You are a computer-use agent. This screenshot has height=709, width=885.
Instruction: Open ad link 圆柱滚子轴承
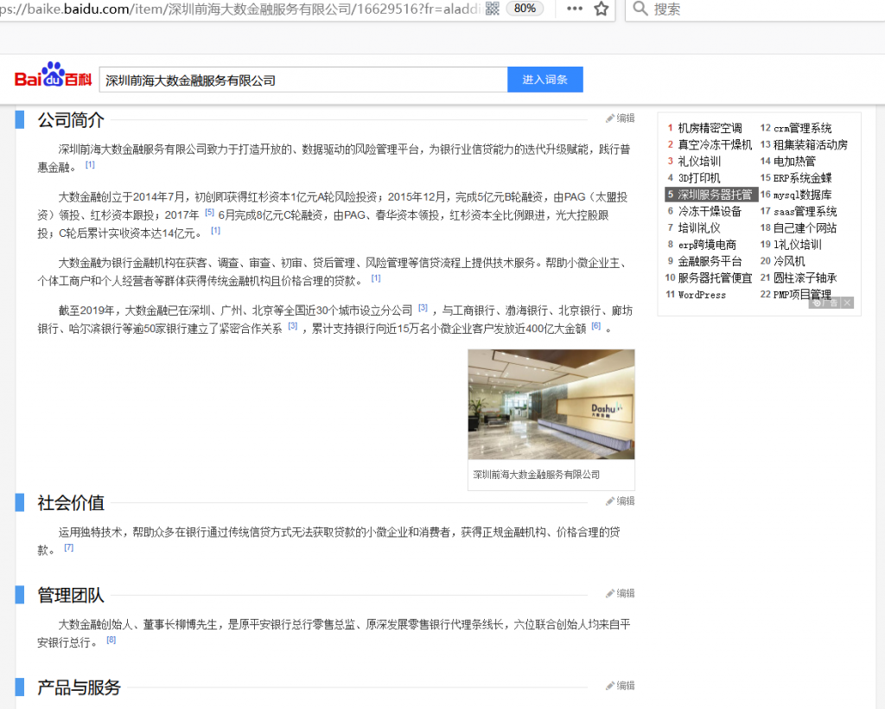pos(805,278)
